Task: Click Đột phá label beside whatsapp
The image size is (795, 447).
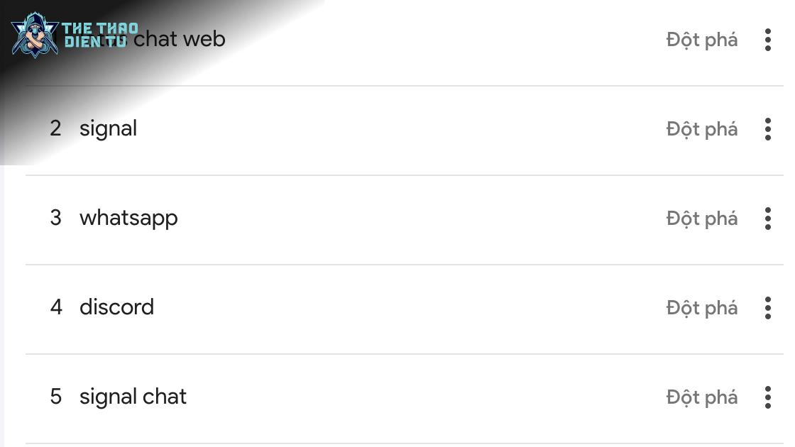Action: click(702, 219)
